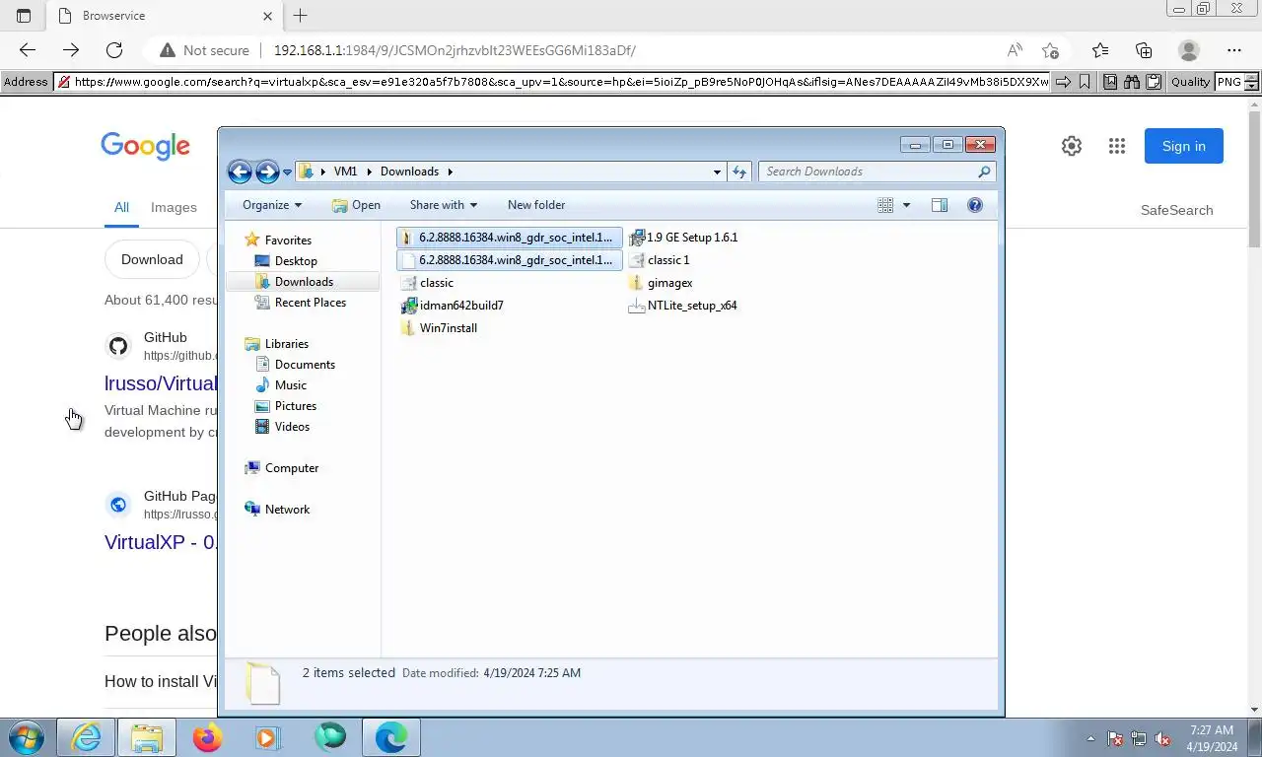Open Google apps grid
Viewport: 1262px width, 757px height.
point(1117,146)
